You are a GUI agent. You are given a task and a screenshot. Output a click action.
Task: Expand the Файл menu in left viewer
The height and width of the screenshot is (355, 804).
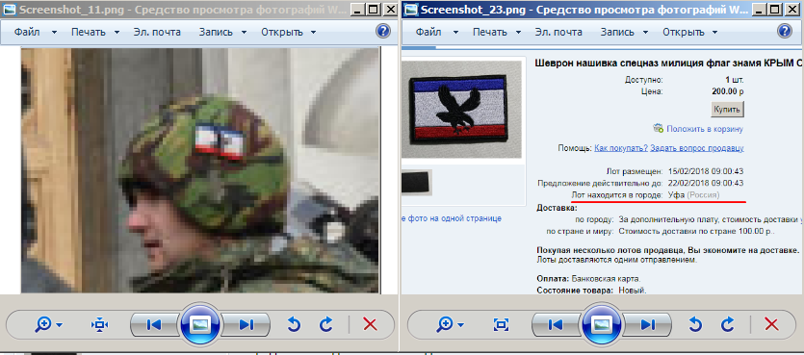tap(36, 32)
